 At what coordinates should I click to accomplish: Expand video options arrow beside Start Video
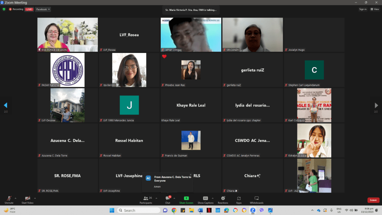(x=35, y=198)
